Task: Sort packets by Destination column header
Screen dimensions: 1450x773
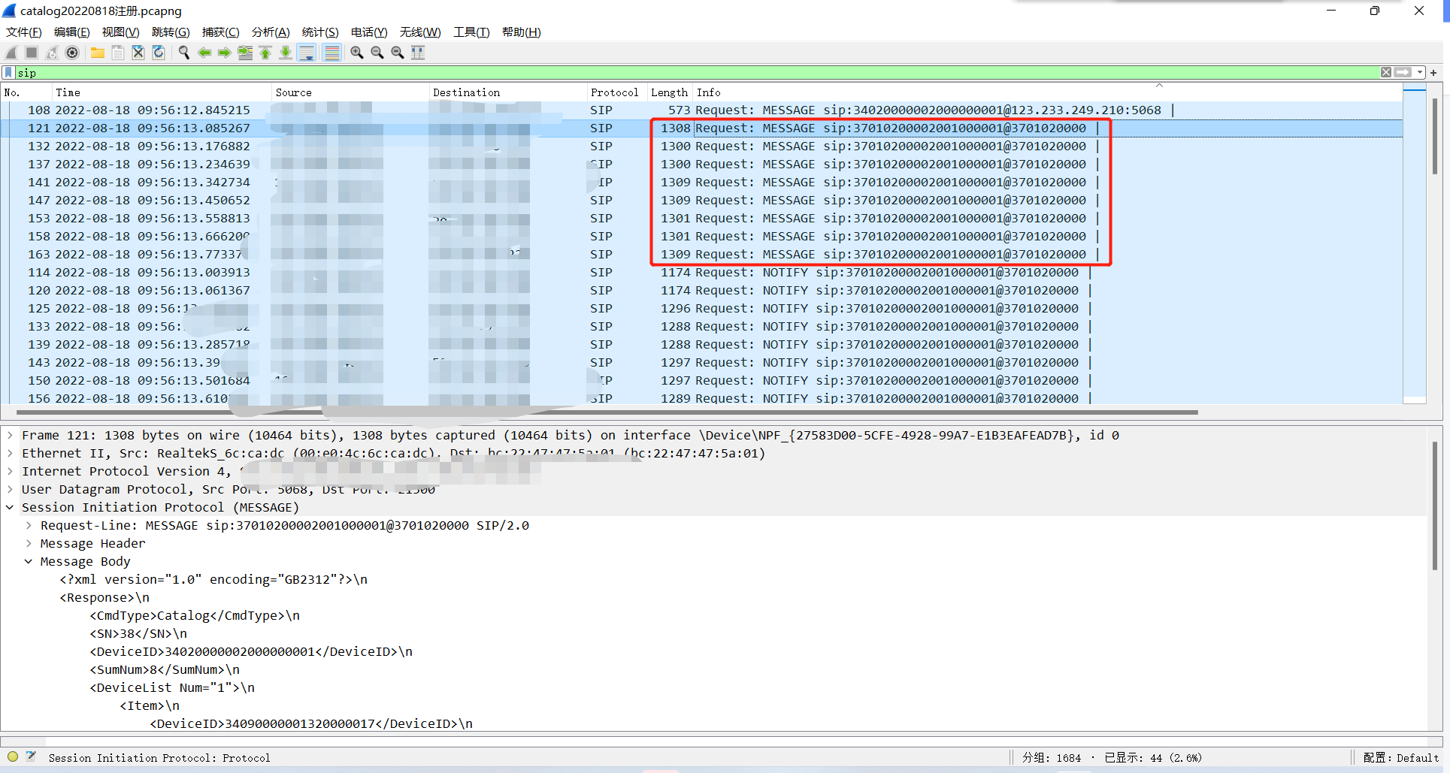Action: (x=508, y=92)
